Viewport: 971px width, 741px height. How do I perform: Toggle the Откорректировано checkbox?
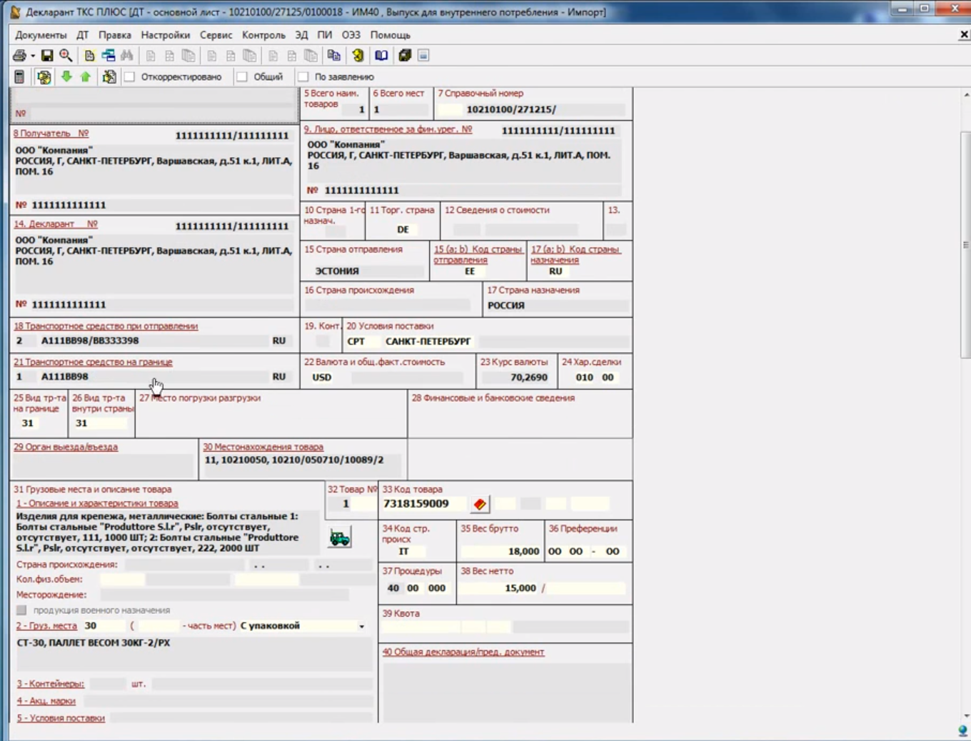130,77
